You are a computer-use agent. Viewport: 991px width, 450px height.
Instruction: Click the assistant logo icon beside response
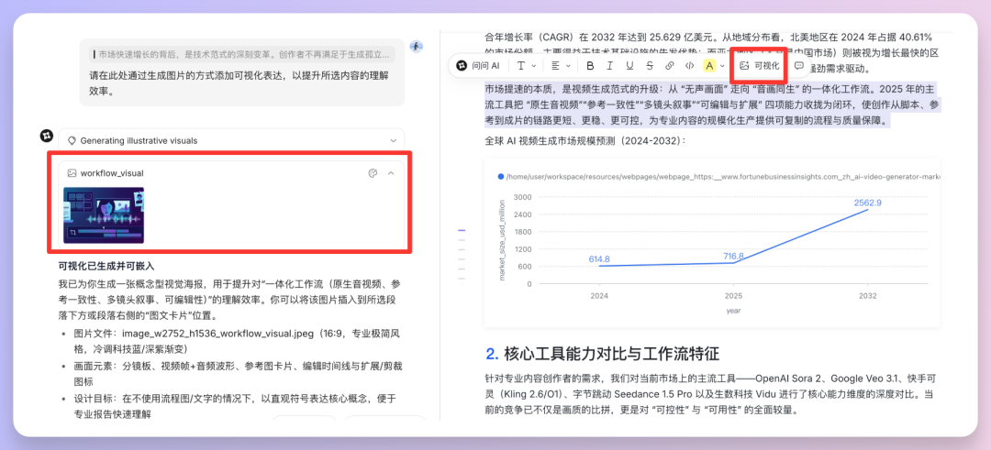pos(46,136)
